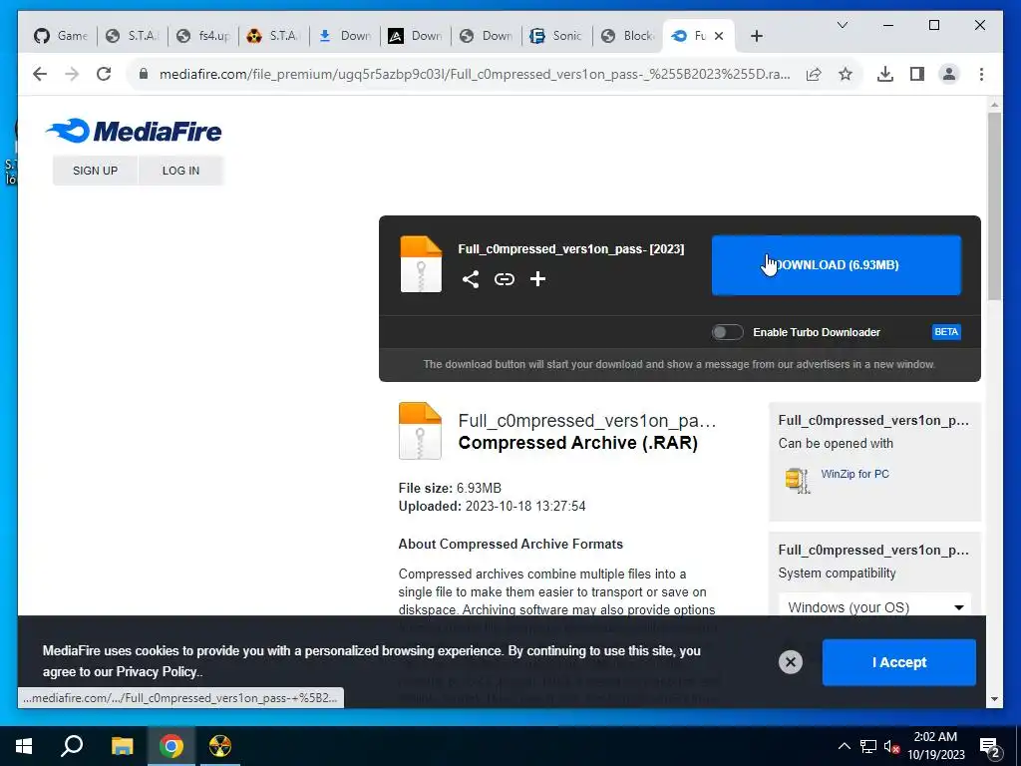Click the page vertical scrollbar thumb
This screenshot has width=1021, height=766.
(994, 206)
